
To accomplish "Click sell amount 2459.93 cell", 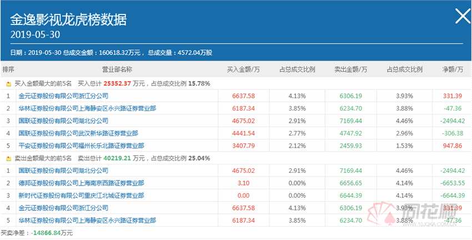I will click(351, 146).
